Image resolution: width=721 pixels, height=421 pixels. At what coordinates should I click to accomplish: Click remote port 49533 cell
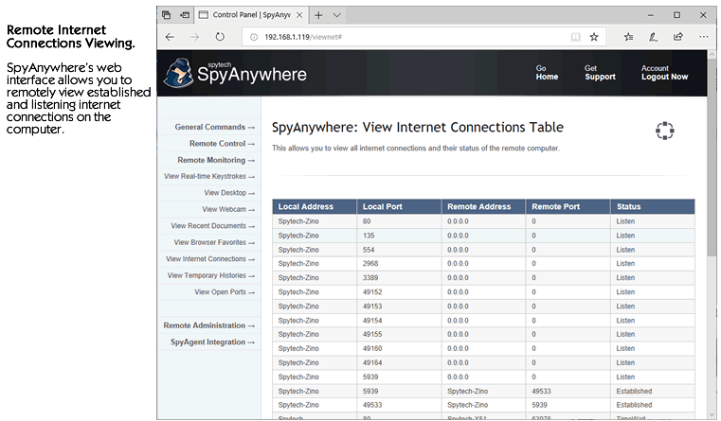(x=568, y=391)
